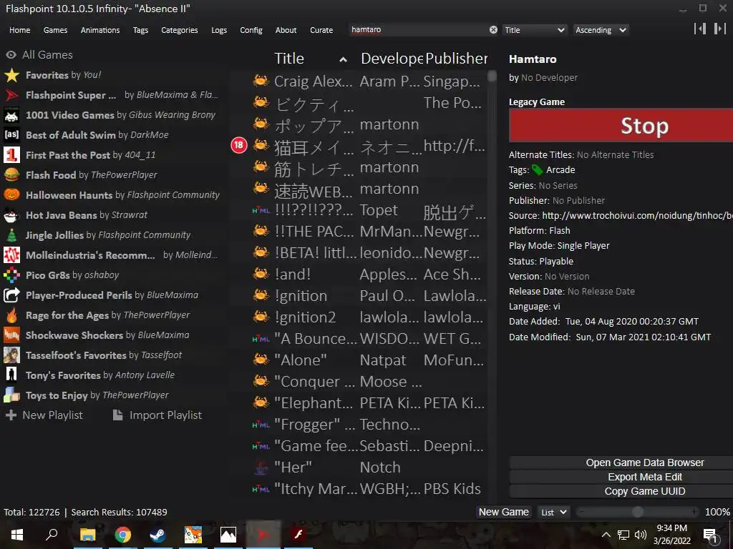Click the All Games eye icon
This screenshot has width=733, height=549.
[11, 55]
